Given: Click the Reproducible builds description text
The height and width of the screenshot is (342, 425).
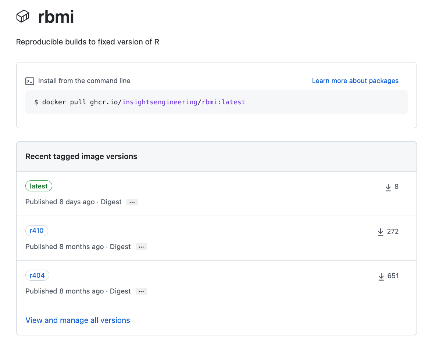Looking at the screenshot, I should pos(87,42).
